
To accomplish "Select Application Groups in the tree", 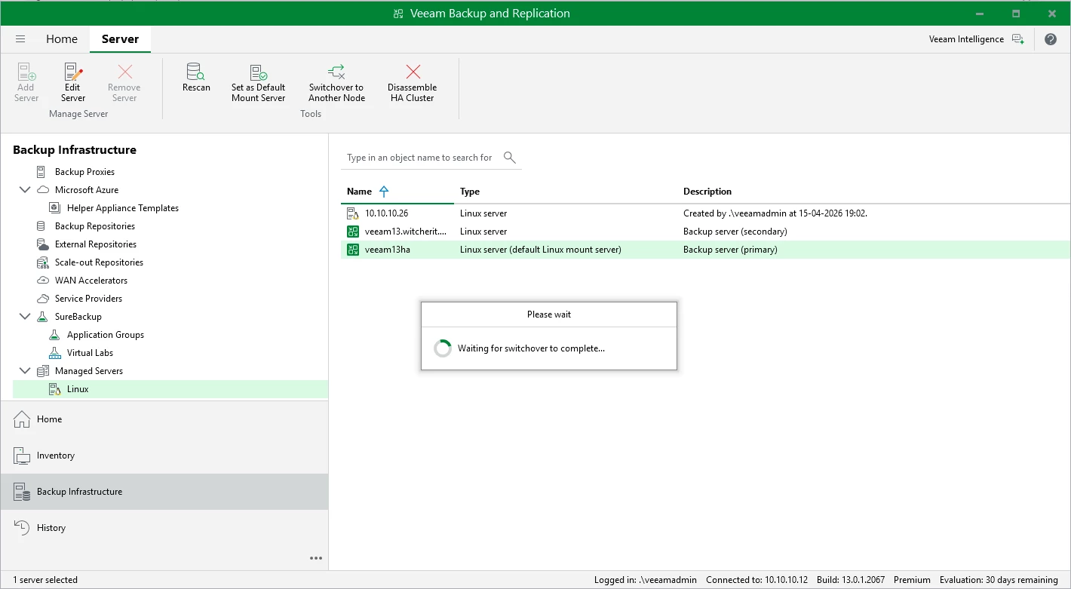I will tap(106, 335).
